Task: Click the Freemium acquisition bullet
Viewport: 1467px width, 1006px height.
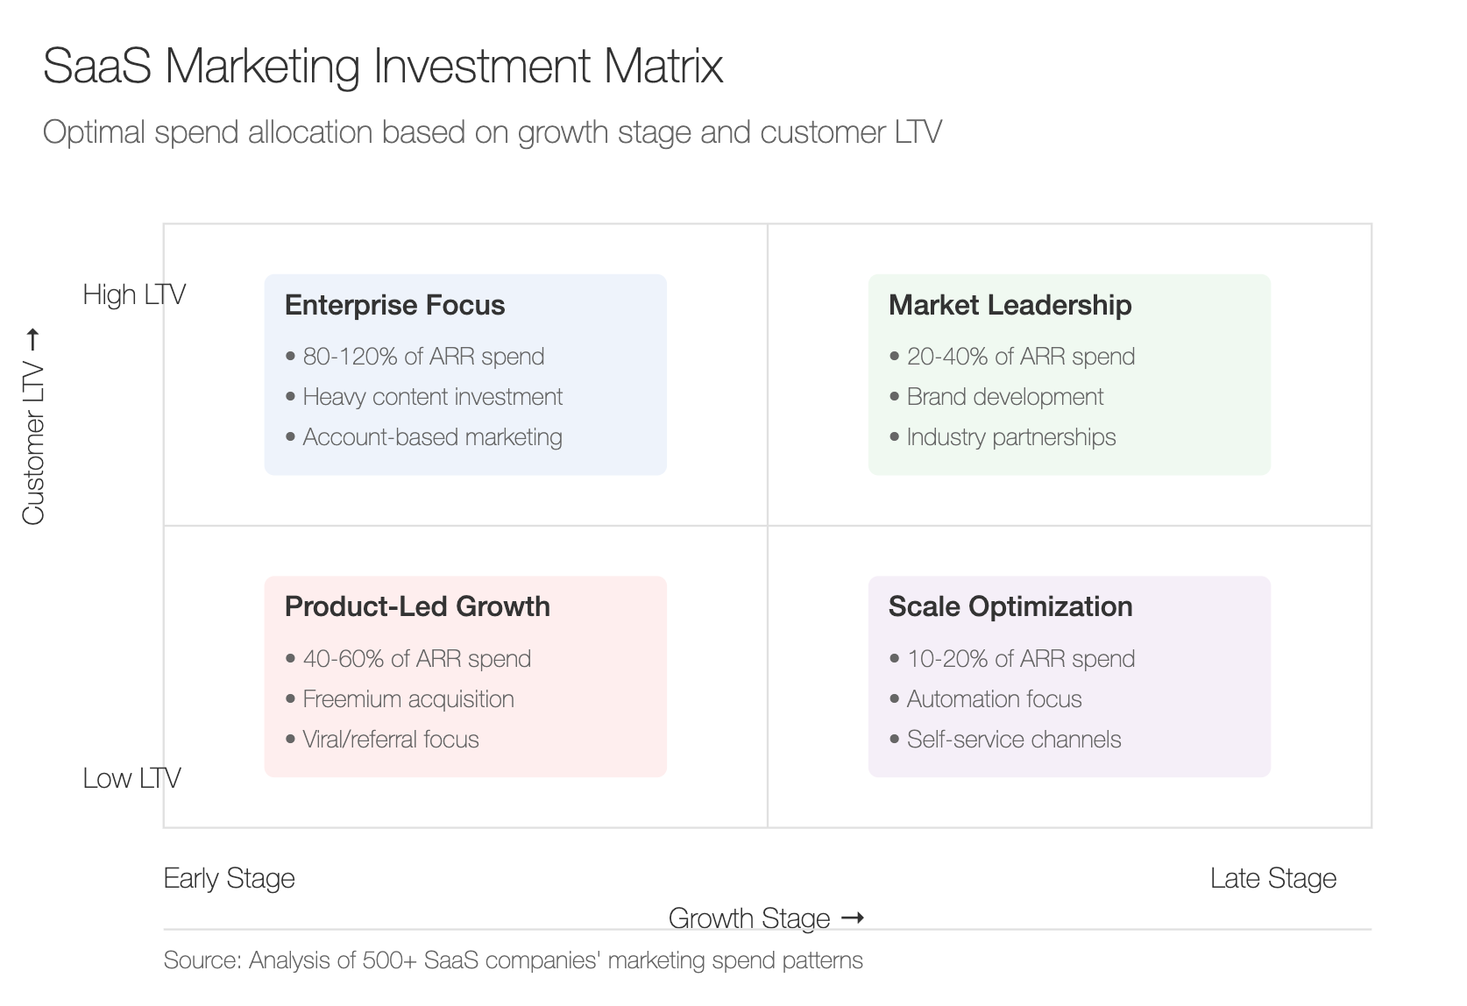Action: click(400, 699)
